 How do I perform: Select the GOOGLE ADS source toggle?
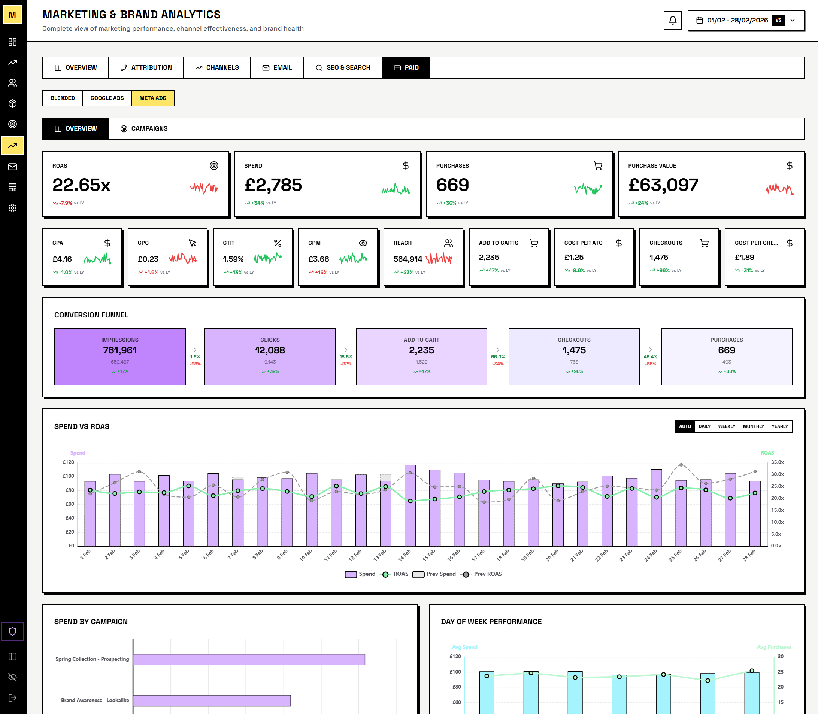click(x=107, y=98)
